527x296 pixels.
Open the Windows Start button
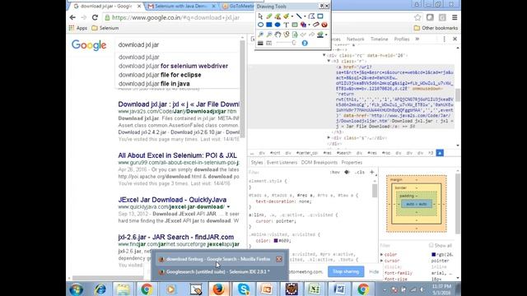(77, 289)
